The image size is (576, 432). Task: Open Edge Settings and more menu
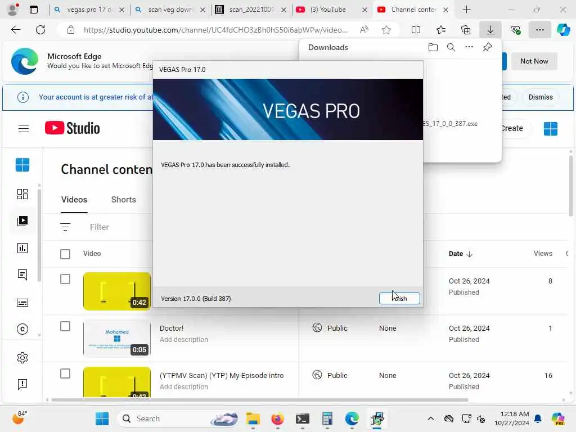click(x=539, y=30)
